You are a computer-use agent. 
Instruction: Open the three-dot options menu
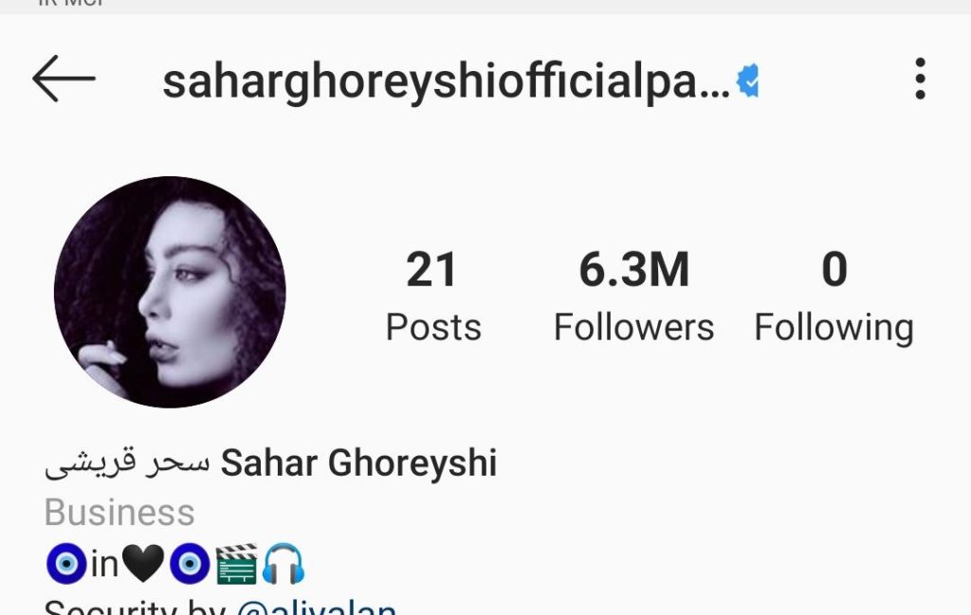920,79
